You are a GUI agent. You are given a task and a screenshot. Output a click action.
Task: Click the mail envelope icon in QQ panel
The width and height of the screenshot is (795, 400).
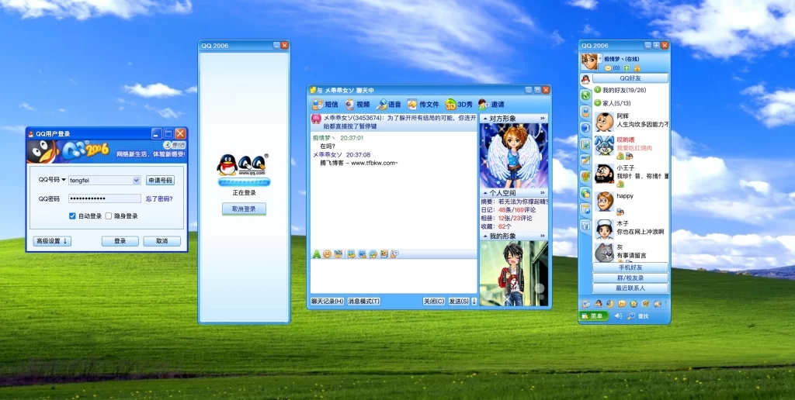click(608, 68)
